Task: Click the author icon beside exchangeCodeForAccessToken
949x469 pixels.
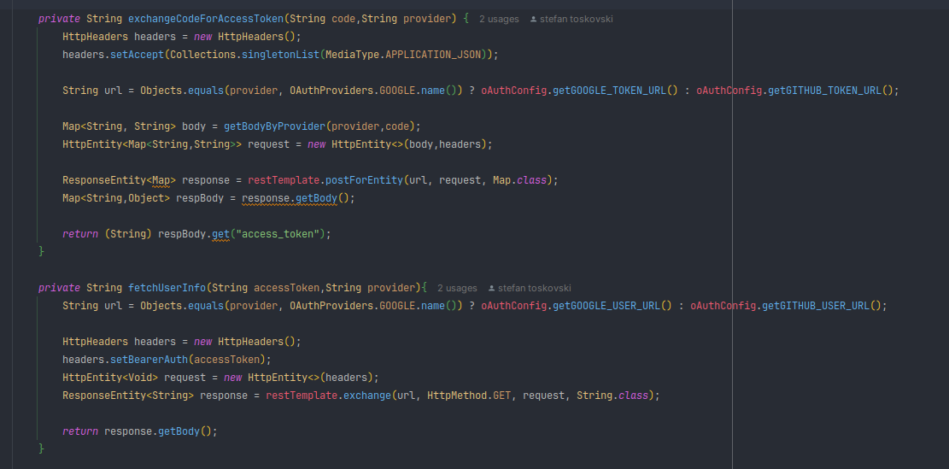Action: pos(534,19)
